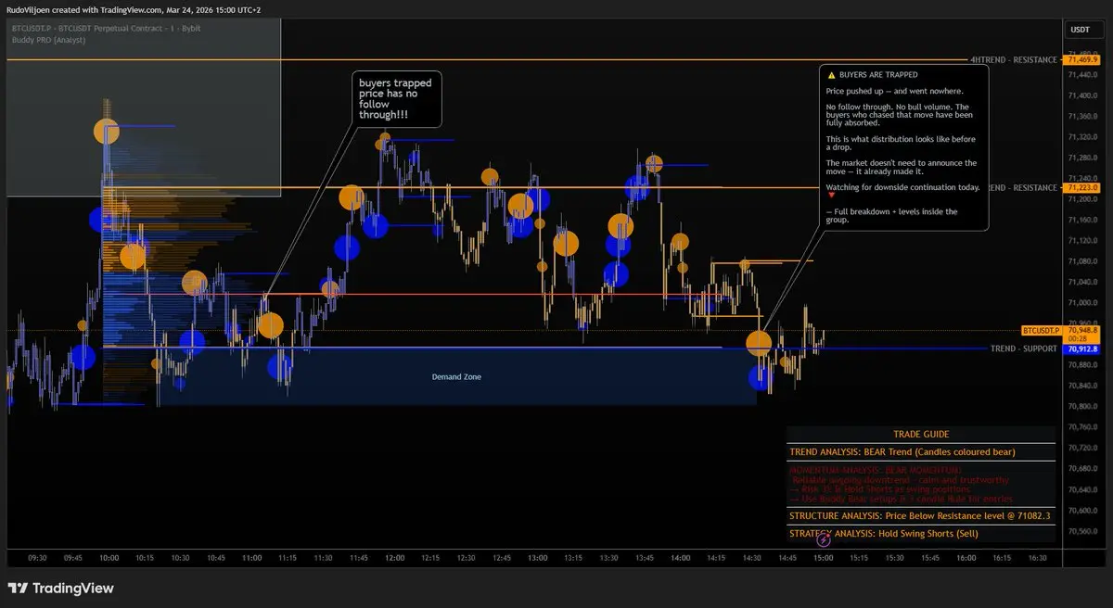Click the 70,560.0 price scale label

[1081, 531]
